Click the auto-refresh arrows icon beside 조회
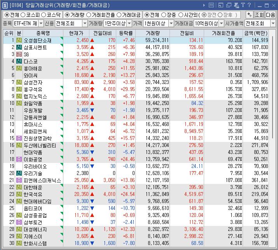The image size is (278, 250). pos(250,15)
